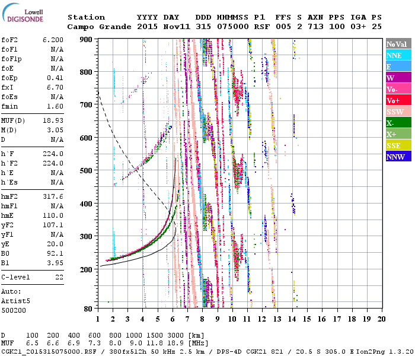The image size is (415, 356).
Task: Click the fmin value 1.60
Action: coord(55,106)
